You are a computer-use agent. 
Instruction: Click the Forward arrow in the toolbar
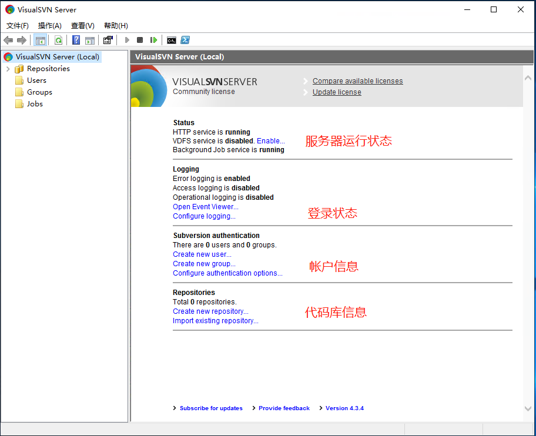point(22,41)
